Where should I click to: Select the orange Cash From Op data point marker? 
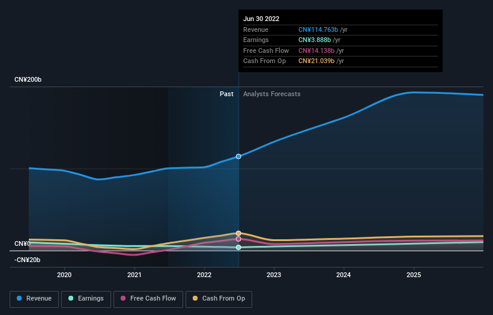pyautogui.click(x=238, y=233)
